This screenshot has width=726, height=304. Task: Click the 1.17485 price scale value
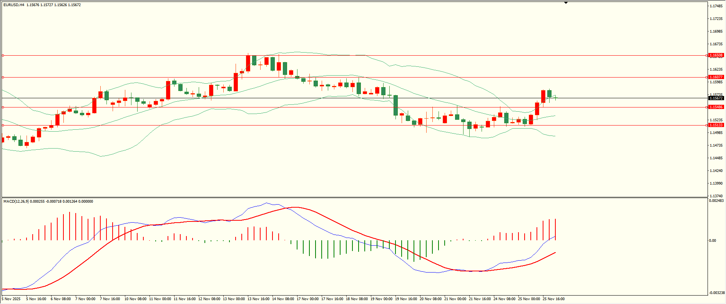pos(716,6)
